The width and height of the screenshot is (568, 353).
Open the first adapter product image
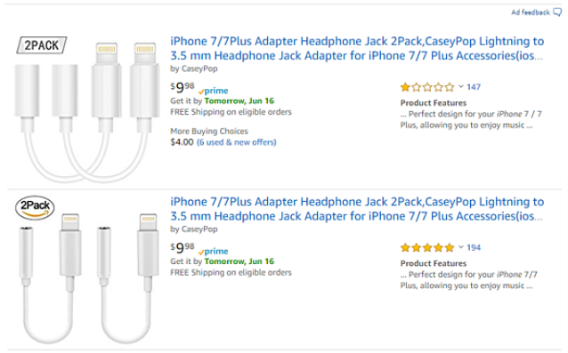(87, 110)
